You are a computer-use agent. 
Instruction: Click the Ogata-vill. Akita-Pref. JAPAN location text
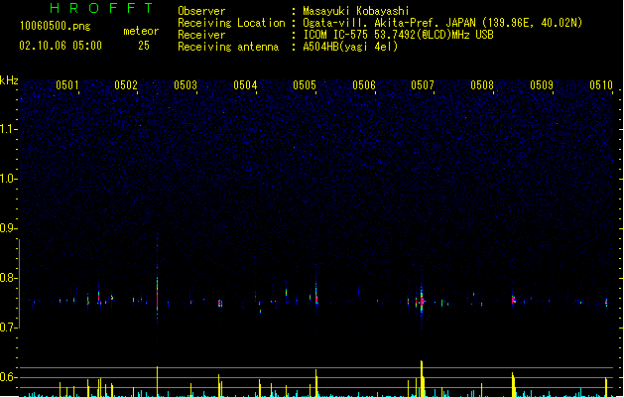pos(442,23)
